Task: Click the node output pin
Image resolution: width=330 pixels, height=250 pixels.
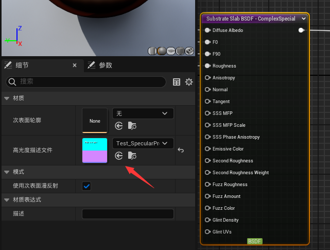Action: [301, 30]
